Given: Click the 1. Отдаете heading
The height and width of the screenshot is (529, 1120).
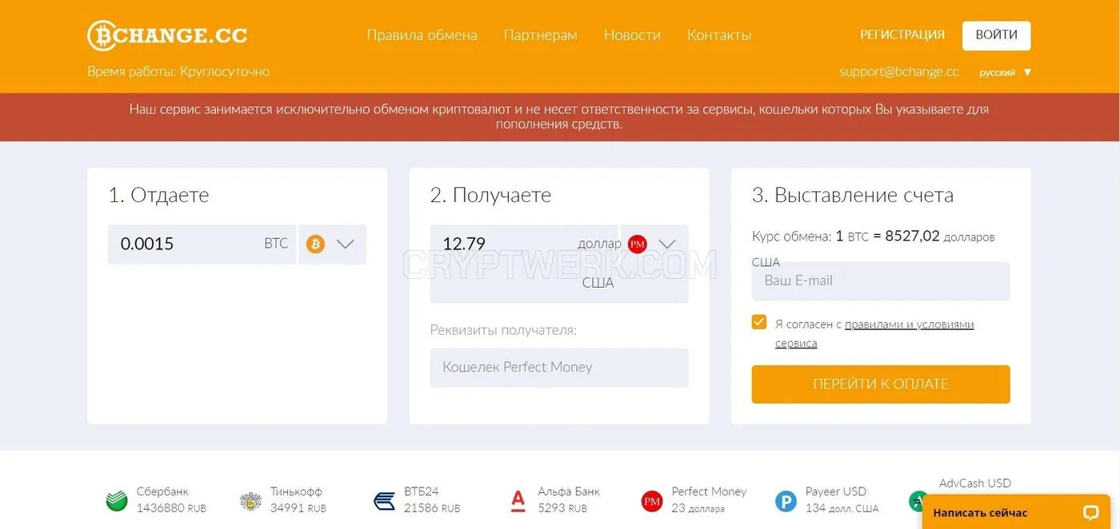Looking at the screenshot, I should 158,195.
